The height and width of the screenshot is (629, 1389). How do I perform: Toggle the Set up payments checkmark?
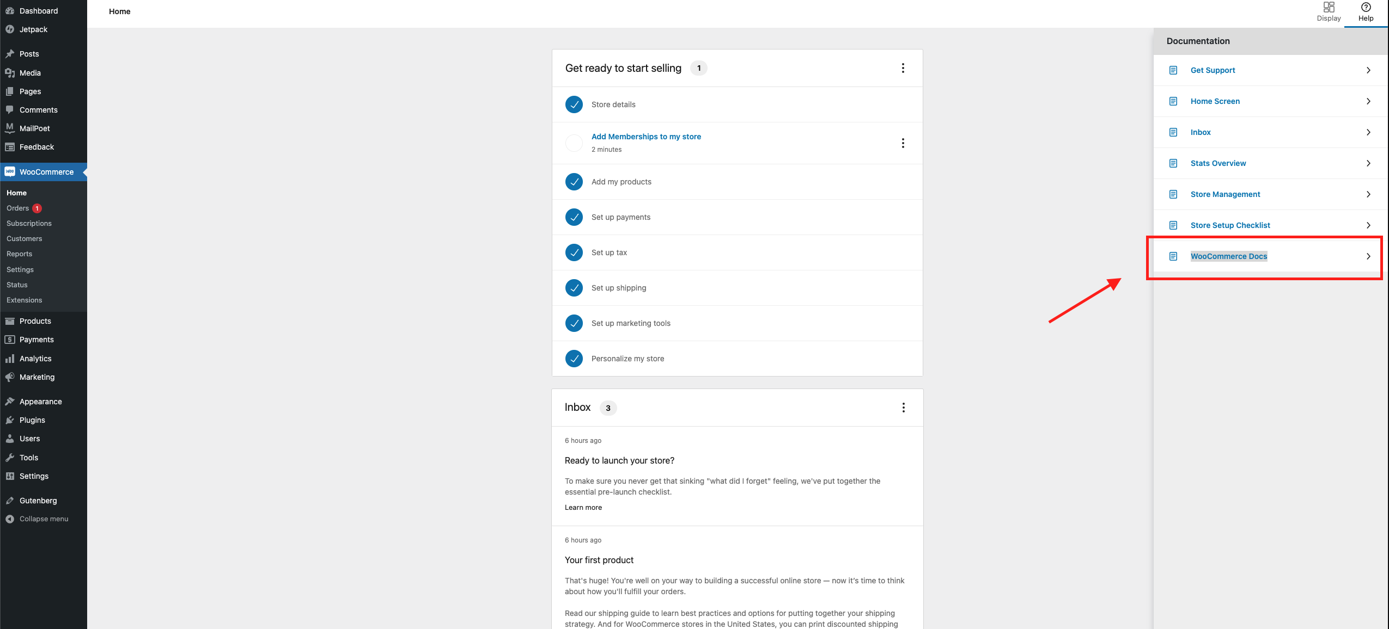click(x=574, y=217)
